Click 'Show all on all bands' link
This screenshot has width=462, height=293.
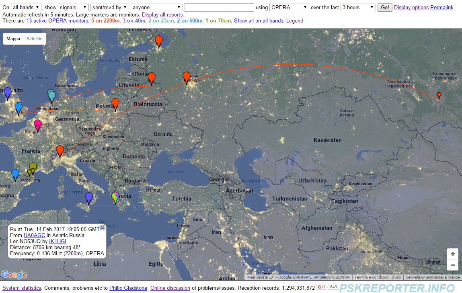point(259,20)
